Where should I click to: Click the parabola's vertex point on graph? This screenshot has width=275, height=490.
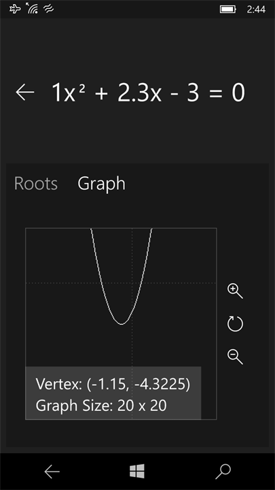point(122,324)
